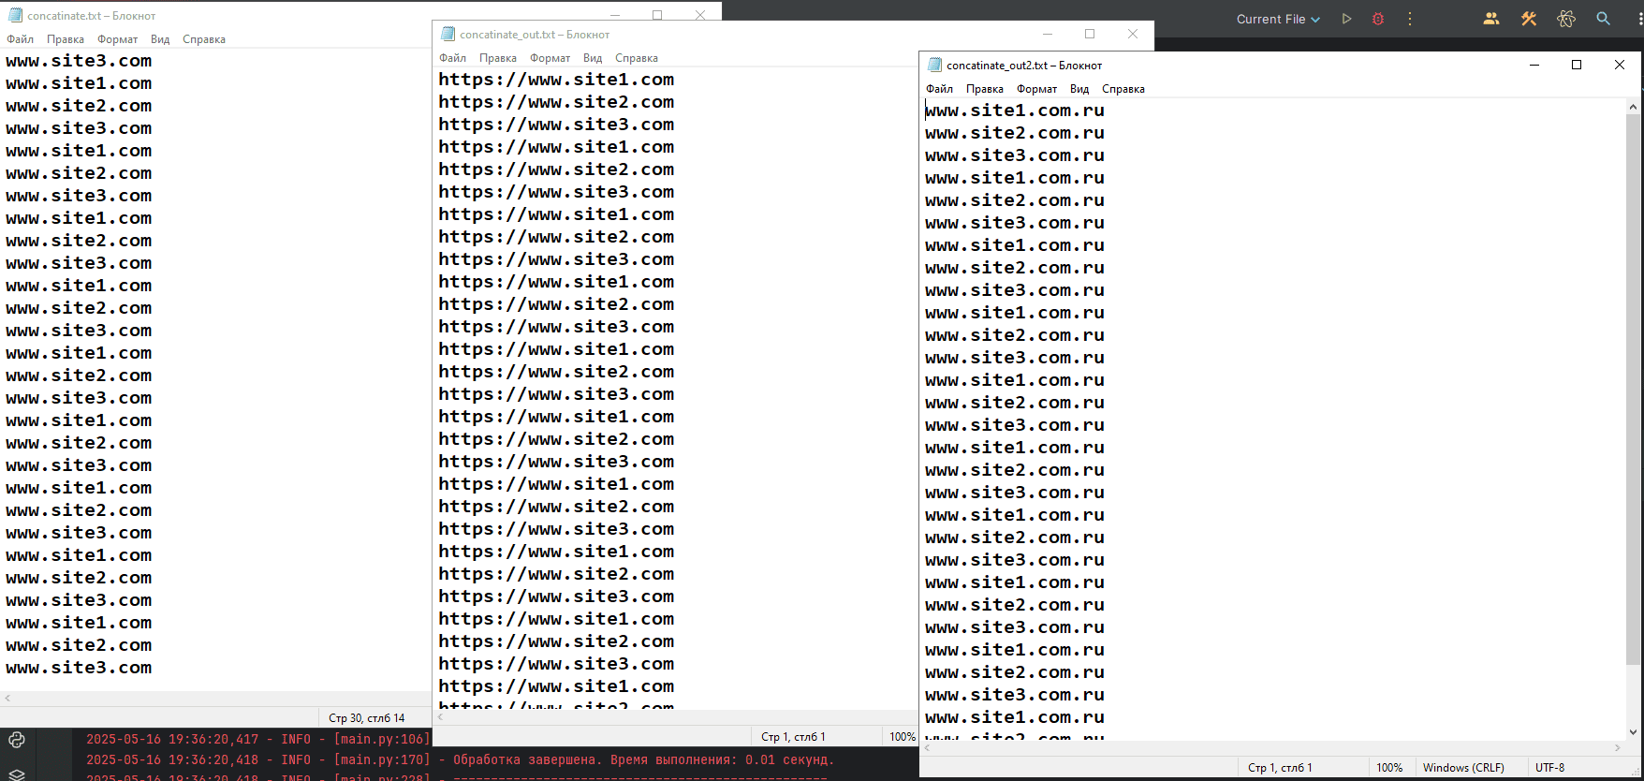Open Search Everywhere magnifier icon
This screenshot has height=781, width=1644.
click(1604, 19)
